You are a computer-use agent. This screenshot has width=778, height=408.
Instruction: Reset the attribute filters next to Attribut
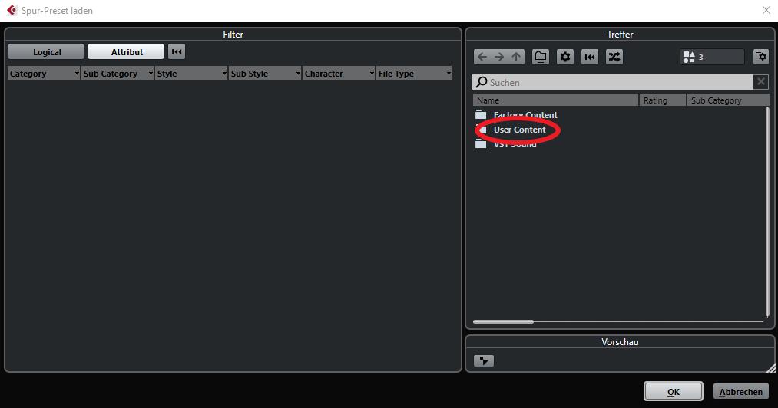click(177, 51)
